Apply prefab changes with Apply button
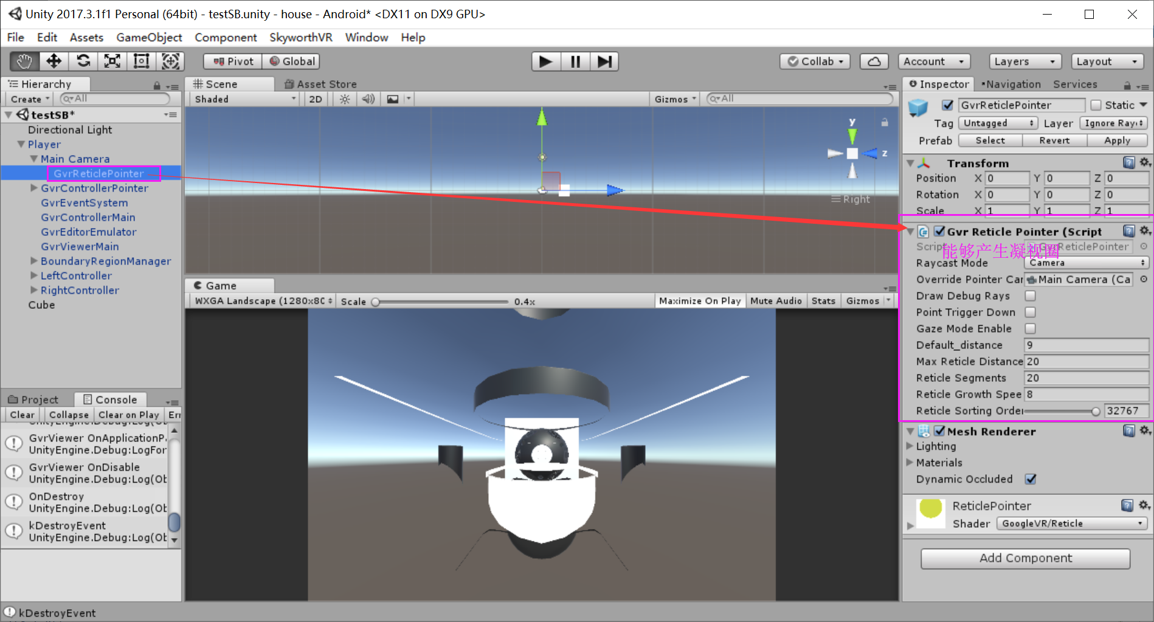Viewport: 1154px width, 622px height. [1118, 140]
